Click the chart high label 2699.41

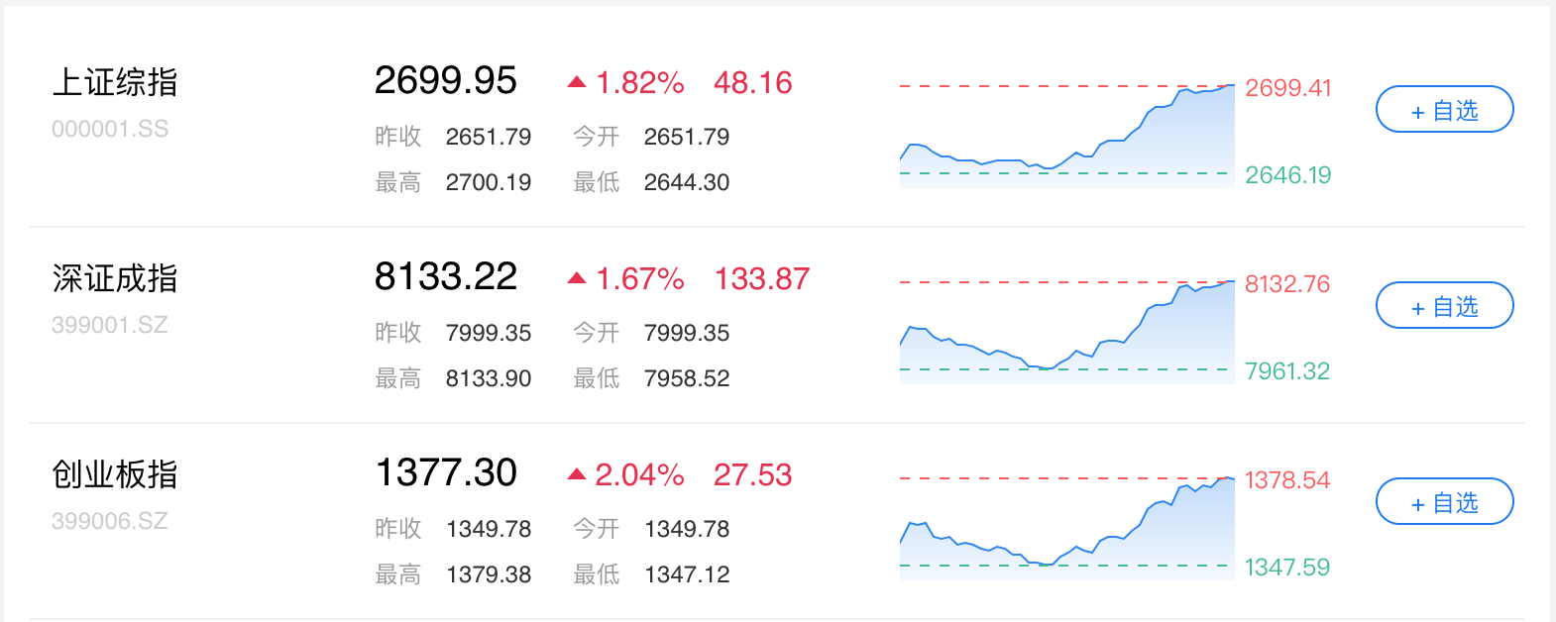1287,88
